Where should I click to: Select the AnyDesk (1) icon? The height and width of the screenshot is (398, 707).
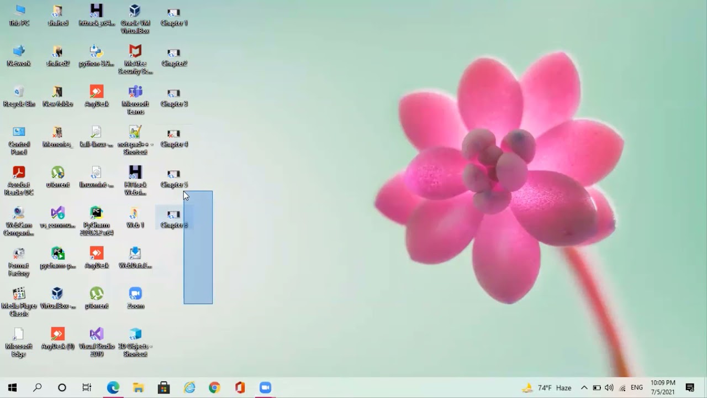[x=57, y=338]
